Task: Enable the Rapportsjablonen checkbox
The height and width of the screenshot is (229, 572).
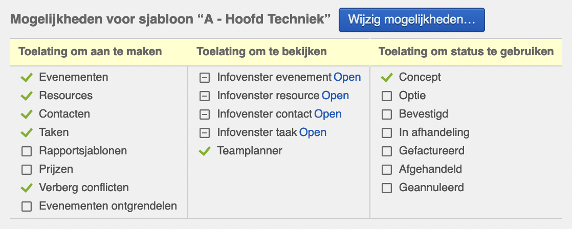Action: pyautogui.click(x=26, y=151)
